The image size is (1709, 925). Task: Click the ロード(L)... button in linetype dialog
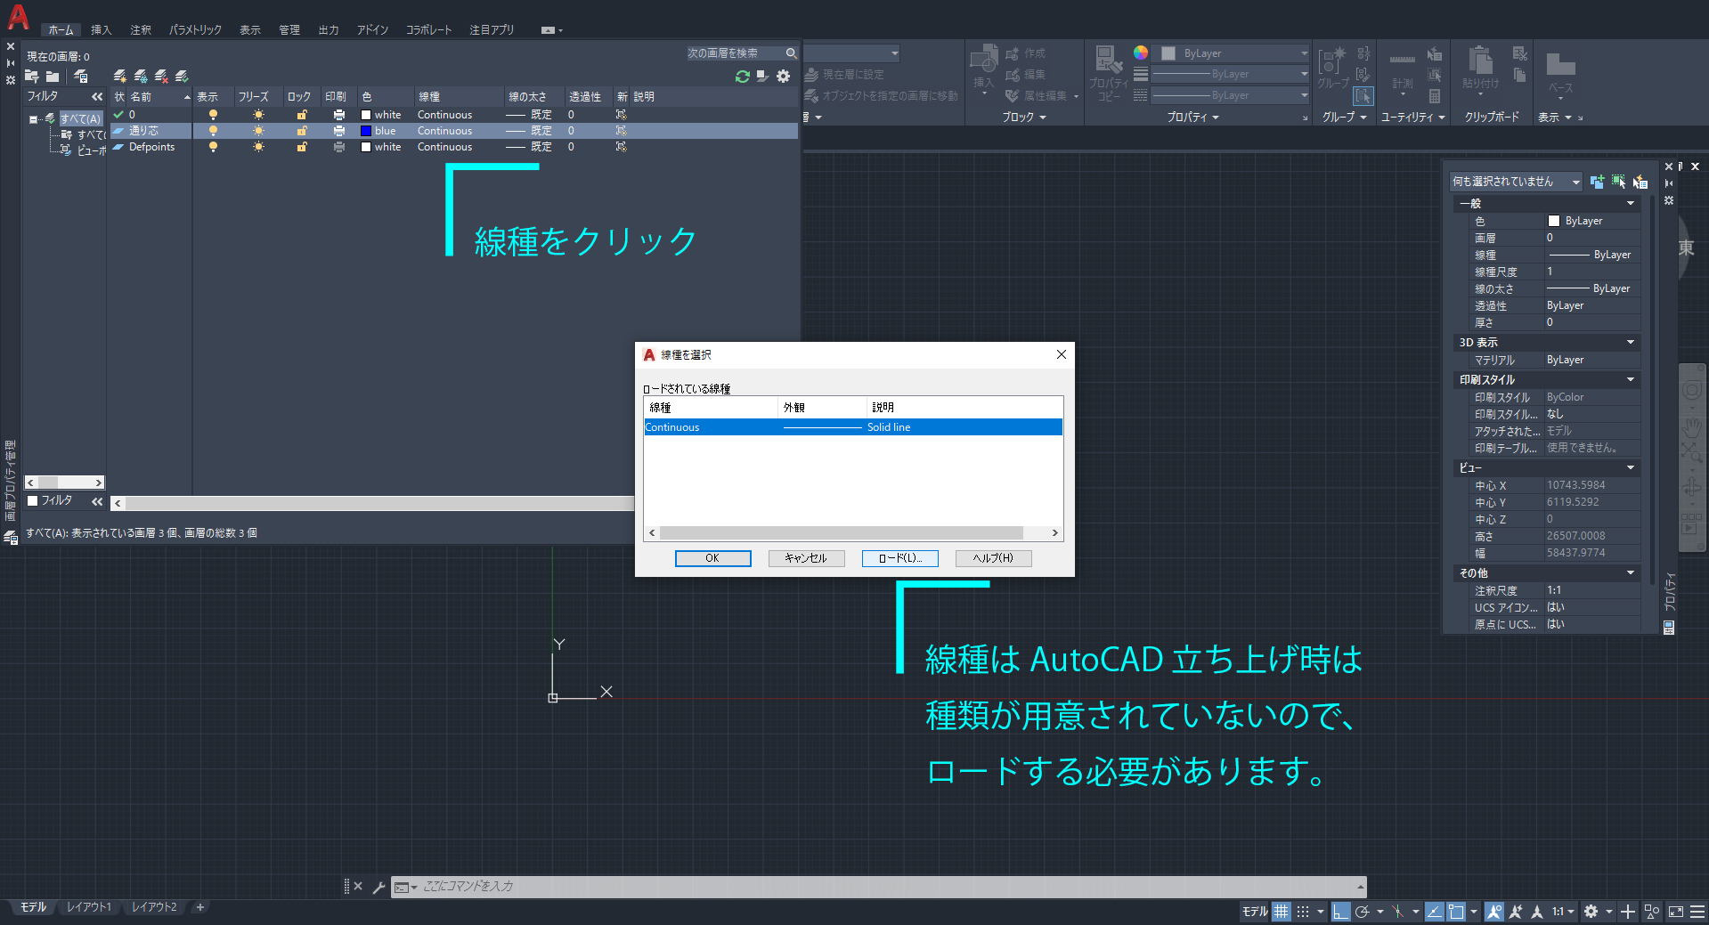pyautogui.click(x=899, y=558)
